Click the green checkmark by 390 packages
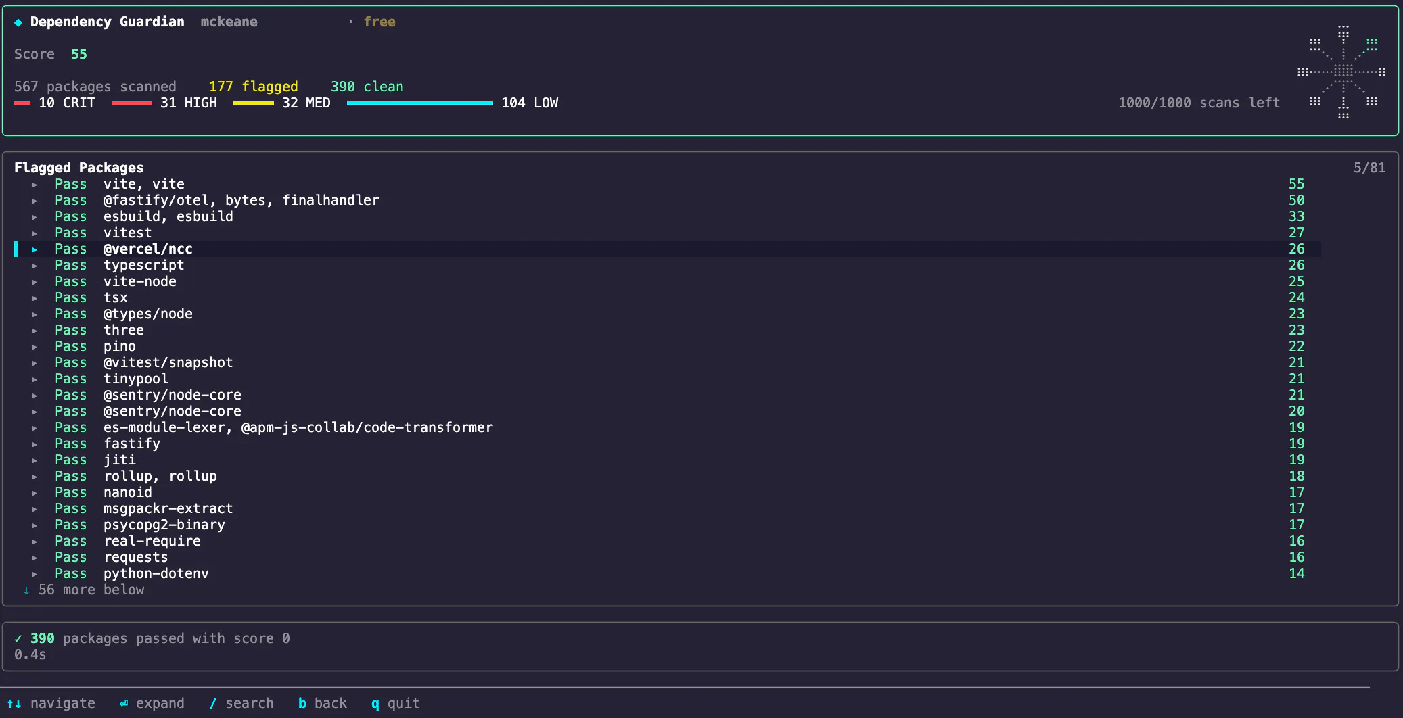1403x718 pixels. [x=18, y=638]
